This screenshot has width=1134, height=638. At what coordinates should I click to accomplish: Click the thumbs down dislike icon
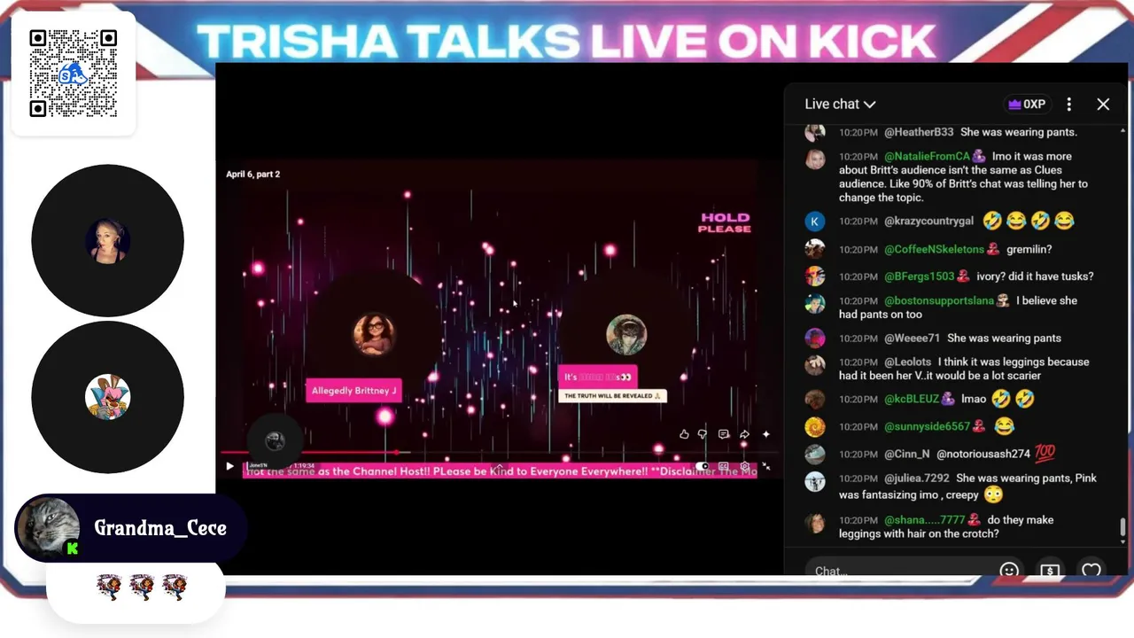[703, 434]
